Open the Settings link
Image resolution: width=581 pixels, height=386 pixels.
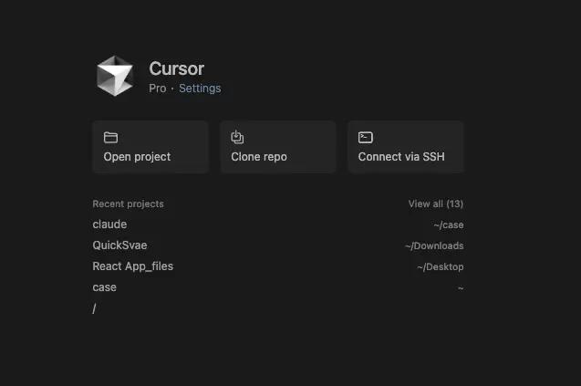click(x=200, y=89)
